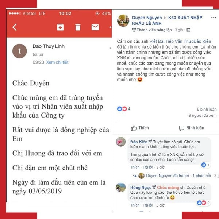Image resolution: width=219 pixels, height=219 pixels.
Task: Tap the back arrow in mail header
Action: 15,27
